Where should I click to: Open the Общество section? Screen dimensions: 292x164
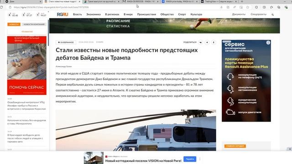(x=167, y=14)
